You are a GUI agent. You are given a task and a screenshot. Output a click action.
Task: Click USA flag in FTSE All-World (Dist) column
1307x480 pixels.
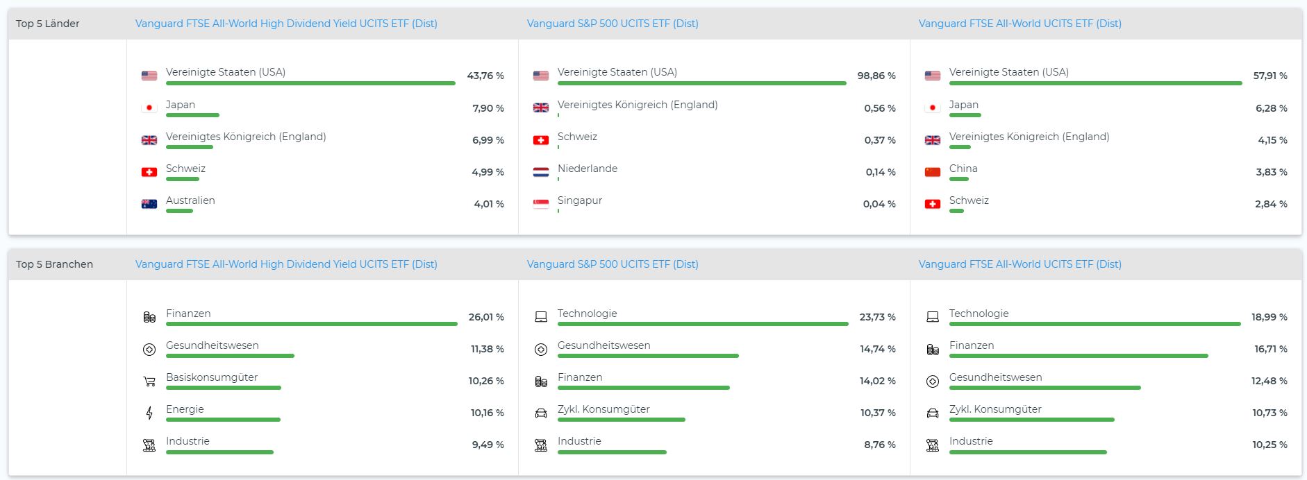tap(933, 76)
